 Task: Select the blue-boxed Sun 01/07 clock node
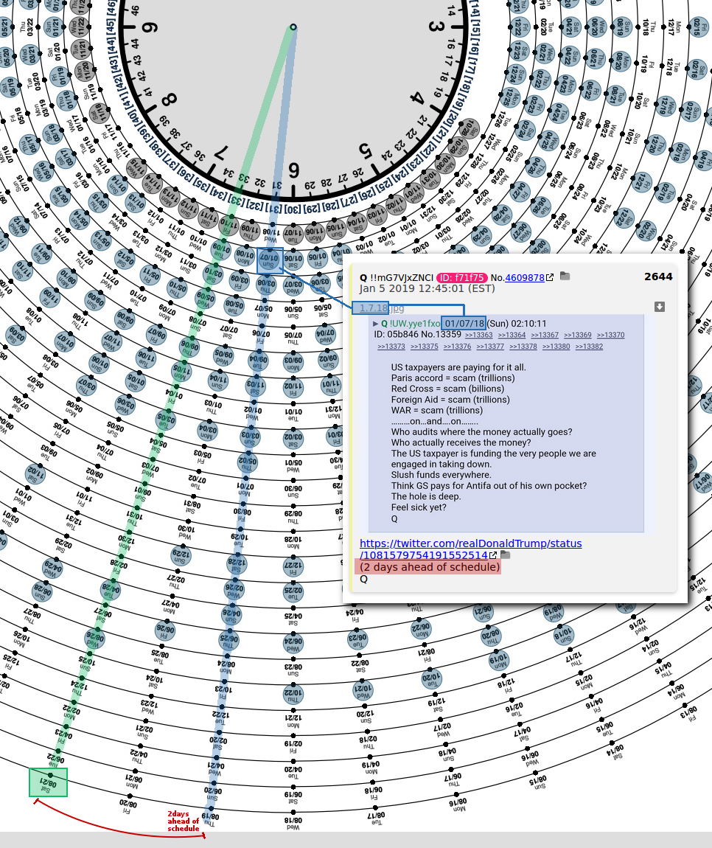[x=270, y=261]
